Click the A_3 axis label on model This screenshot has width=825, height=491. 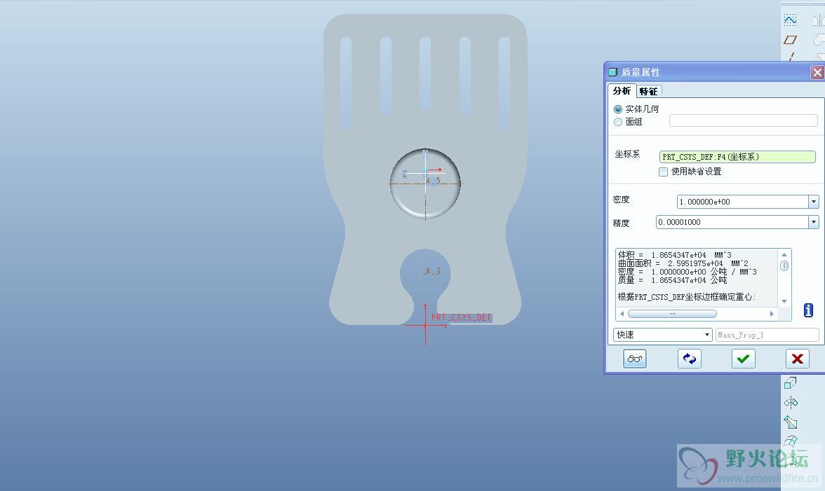pyautogui.click(x=432, y=272)
